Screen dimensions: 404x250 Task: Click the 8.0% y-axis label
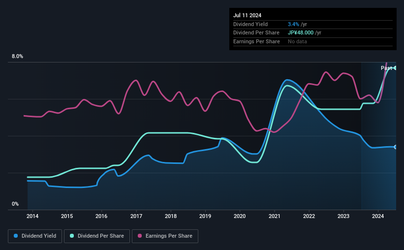[17, 56]
